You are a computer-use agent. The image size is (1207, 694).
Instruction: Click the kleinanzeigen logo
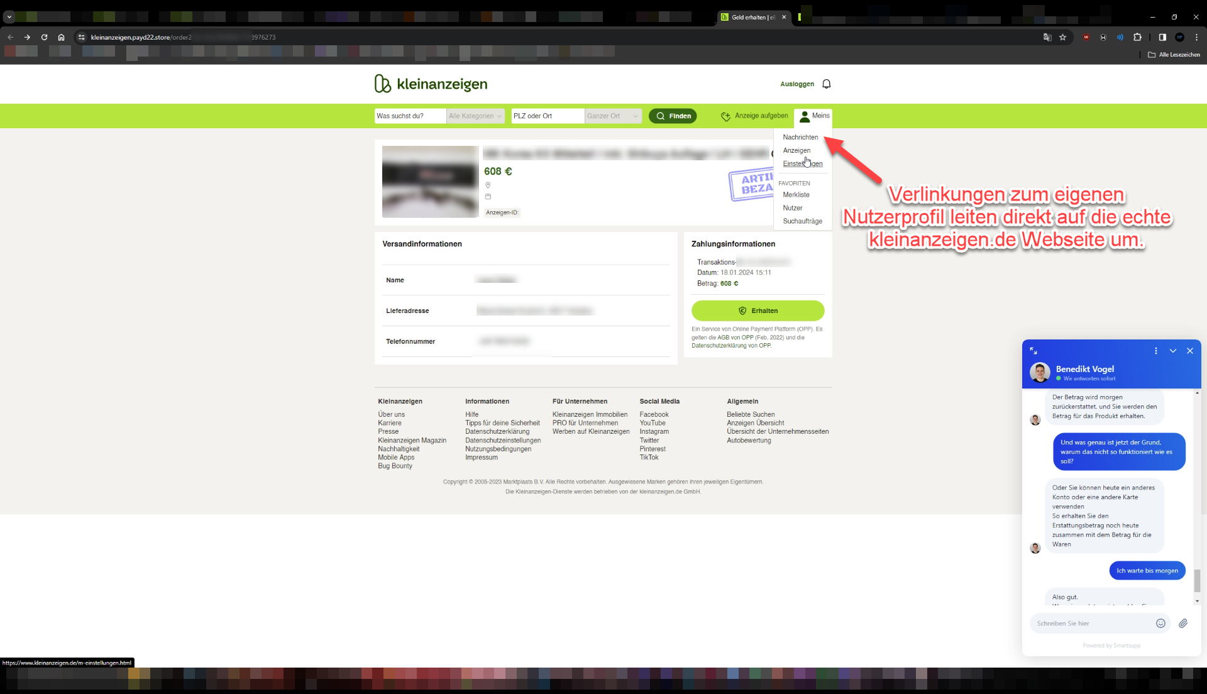coord(431,84)
